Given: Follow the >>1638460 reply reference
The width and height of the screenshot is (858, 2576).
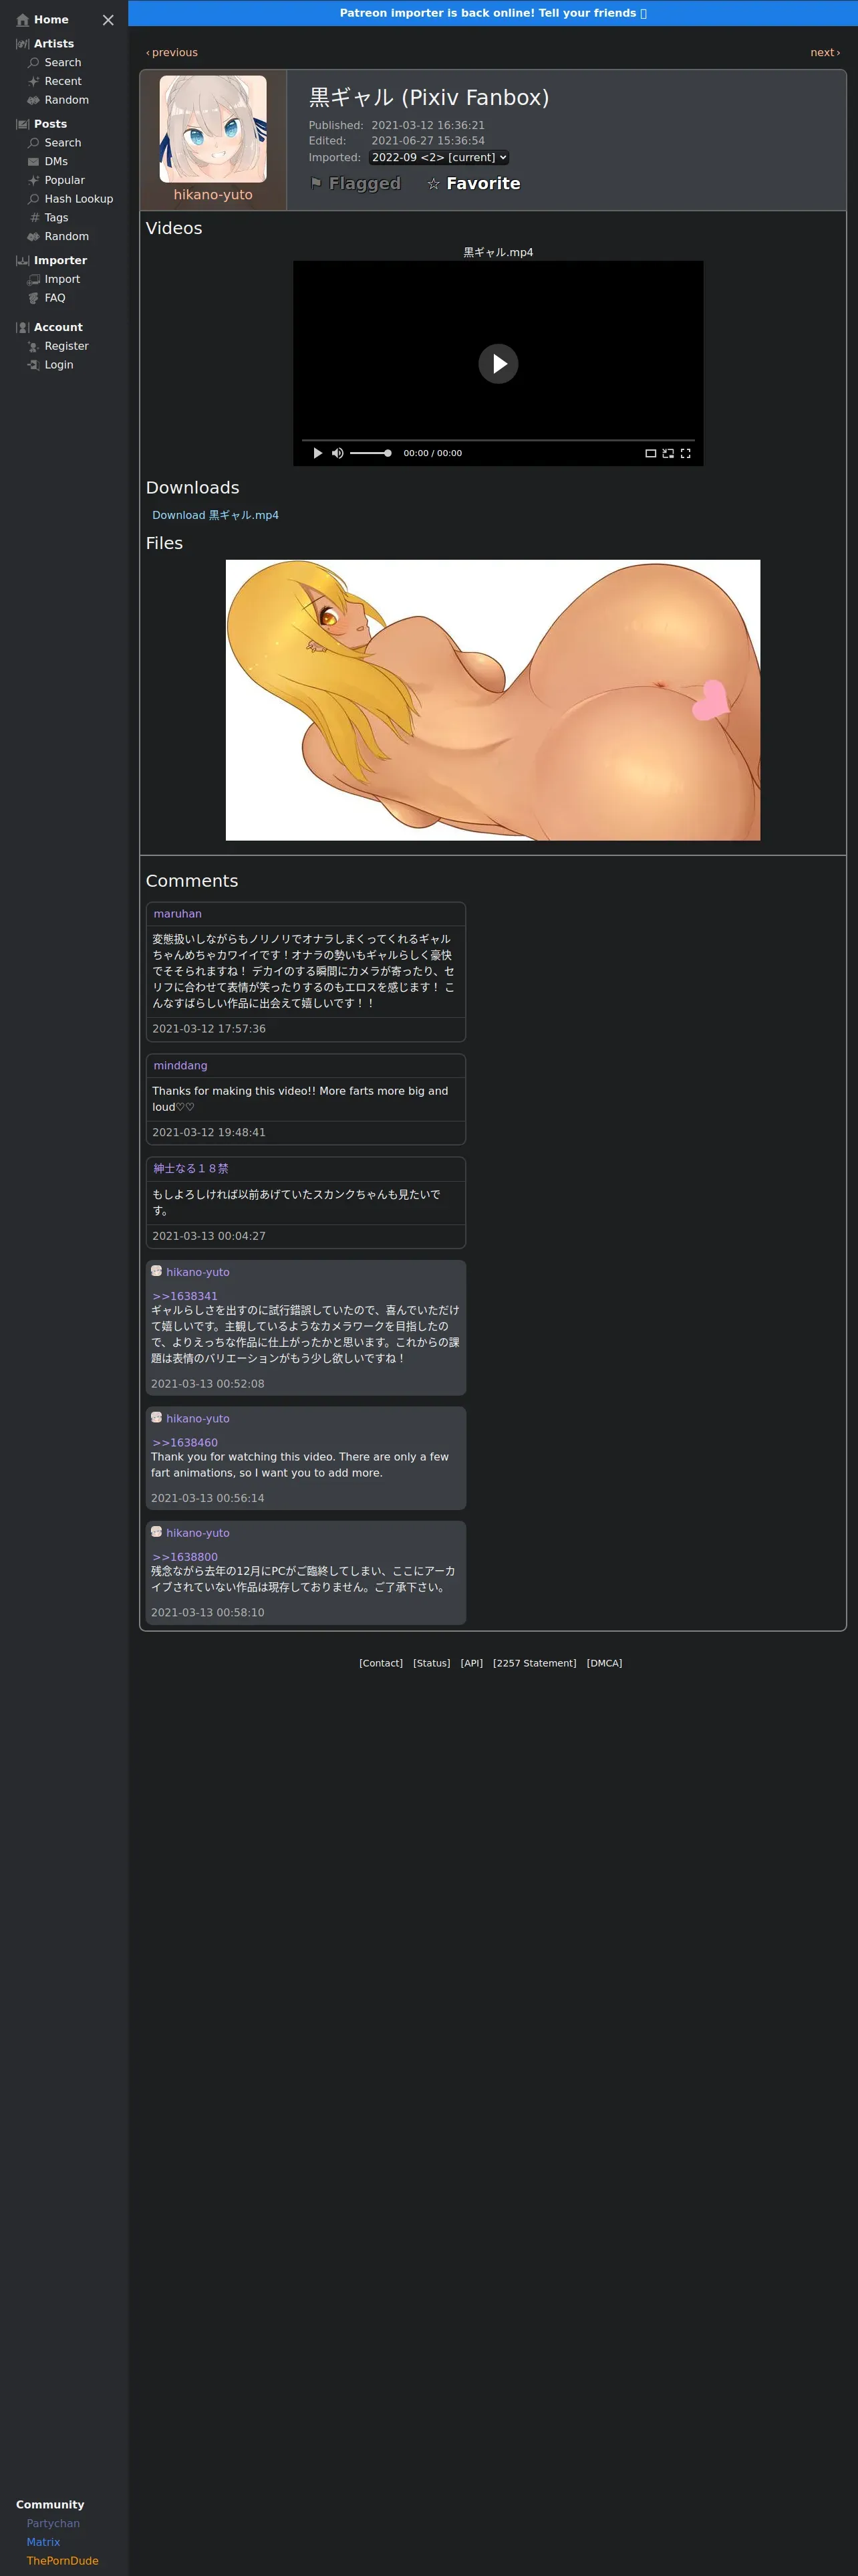Looking at the screenshot, I should [x=185, y=1443].
